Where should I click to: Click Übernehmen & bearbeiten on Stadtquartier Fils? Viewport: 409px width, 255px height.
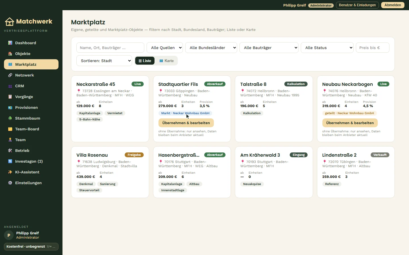[186, 123]
